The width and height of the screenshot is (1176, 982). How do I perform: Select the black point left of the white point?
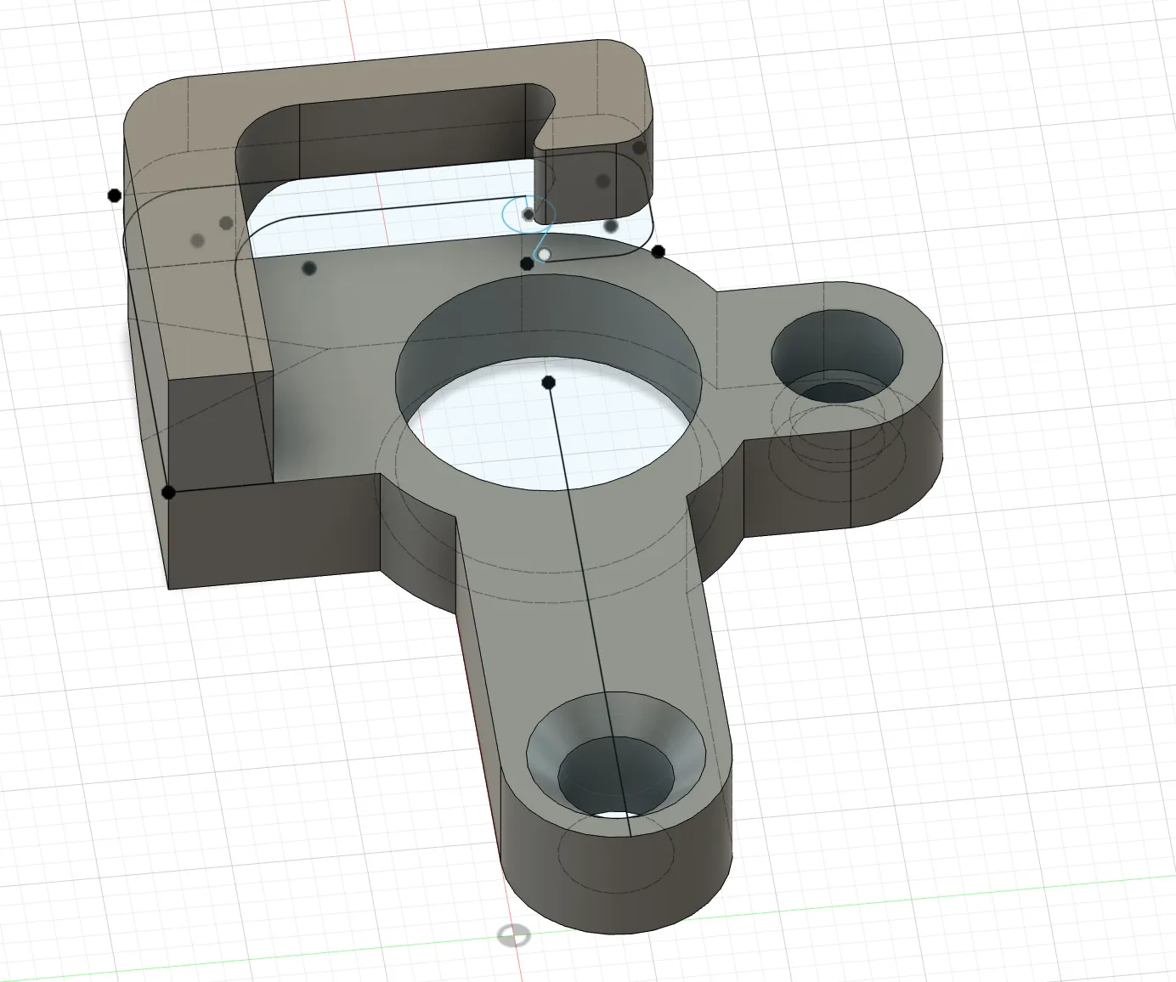(527, 264)
